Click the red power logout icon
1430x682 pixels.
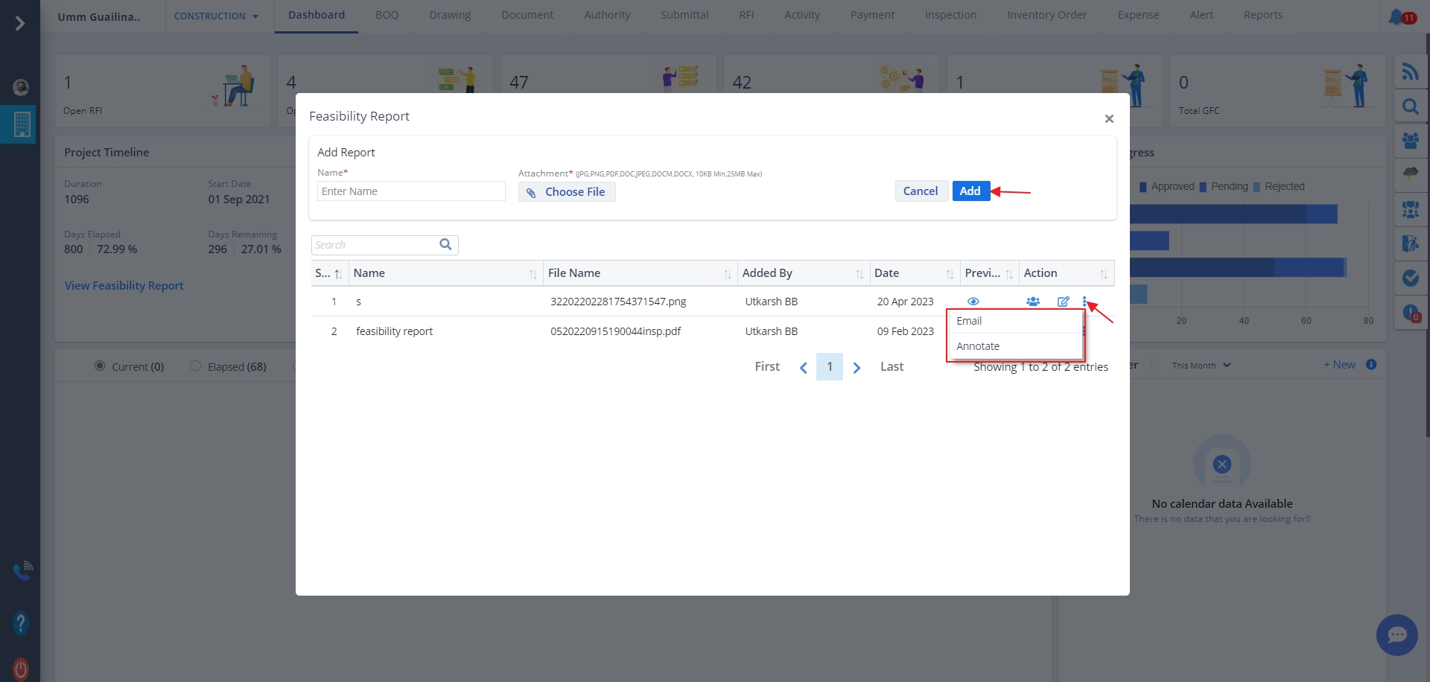pyautogui.click(x=21, y=668)
